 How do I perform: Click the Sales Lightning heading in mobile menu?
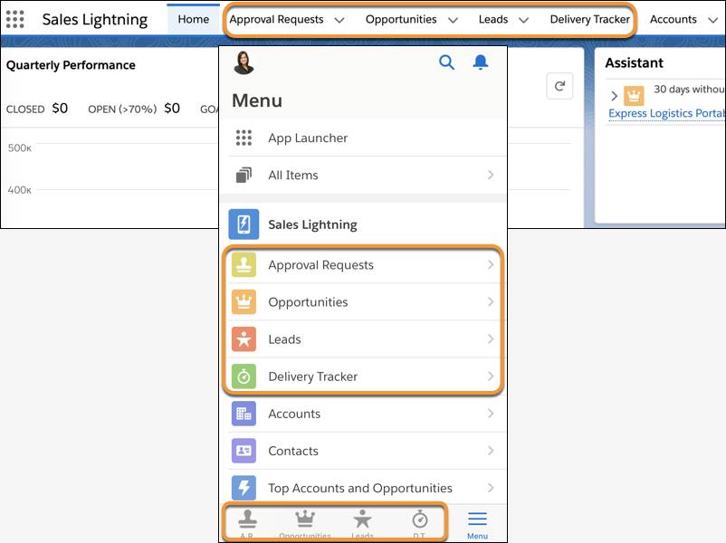click(x=312, y=224)
